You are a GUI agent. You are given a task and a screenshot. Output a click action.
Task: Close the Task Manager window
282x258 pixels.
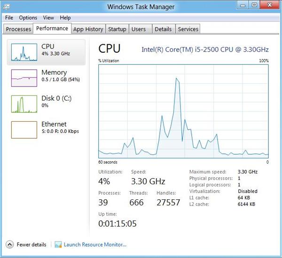point(269,5)
